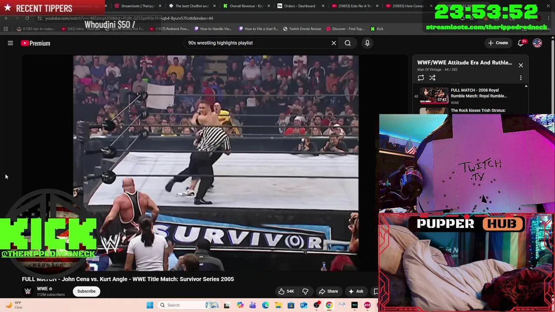Launch Copilot from taskbar

240,305
